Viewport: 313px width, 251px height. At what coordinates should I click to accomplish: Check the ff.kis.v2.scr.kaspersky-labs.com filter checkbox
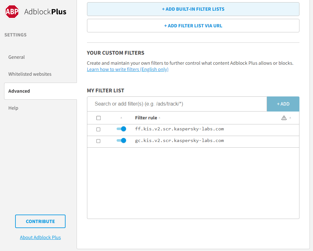click(x=98, y=129)
